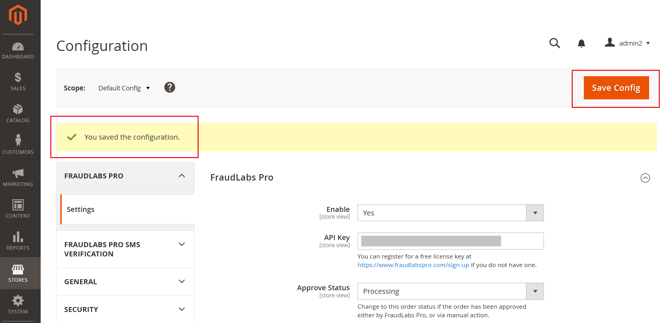Viewport: 668px width, 323px height.
Task: Expand FraudLabs Pro SMS Verification group
Action: pyautogui.click(x=125, y=249)
